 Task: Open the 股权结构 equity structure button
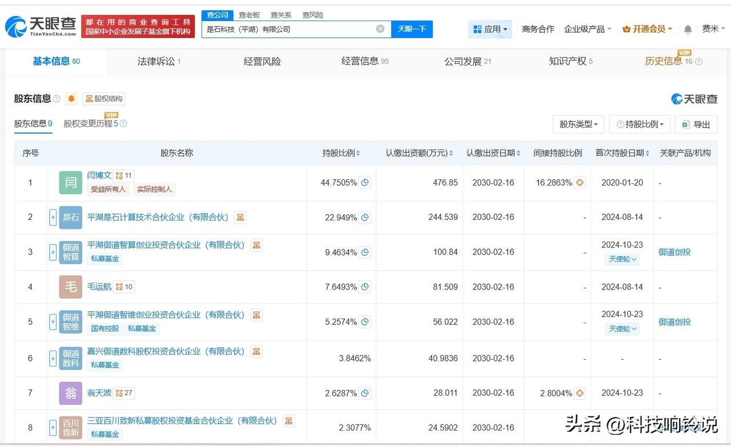(x=103, y=99)
